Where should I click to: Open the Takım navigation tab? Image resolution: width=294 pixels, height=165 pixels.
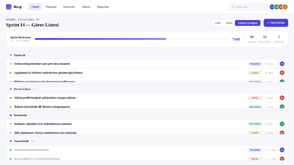tap(86, 7)
